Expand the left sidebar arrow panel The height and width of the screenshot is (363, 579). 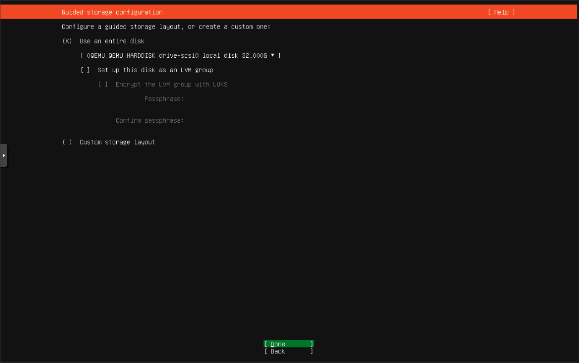4,155
